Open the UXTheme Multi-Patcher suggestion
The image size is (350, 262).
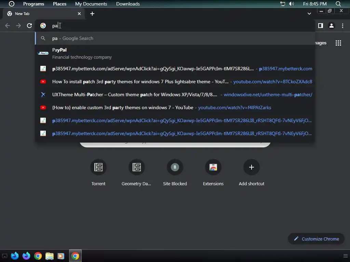click(x=175, y=94)
